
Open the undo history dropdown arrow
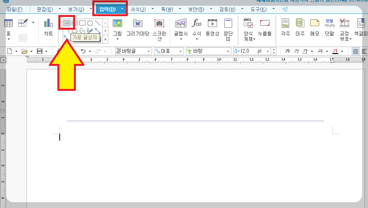coord(90,51)
